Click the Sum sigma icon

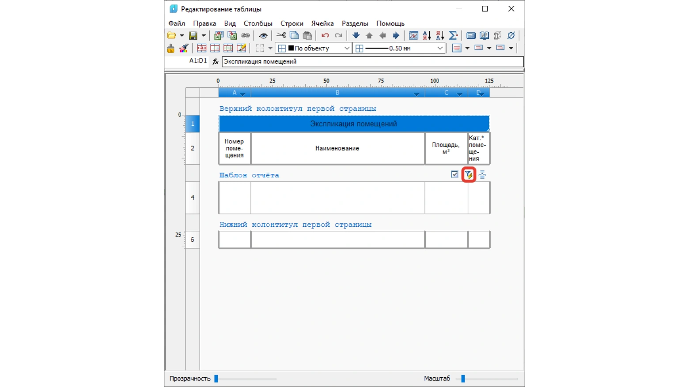click(x=453, y=35)
